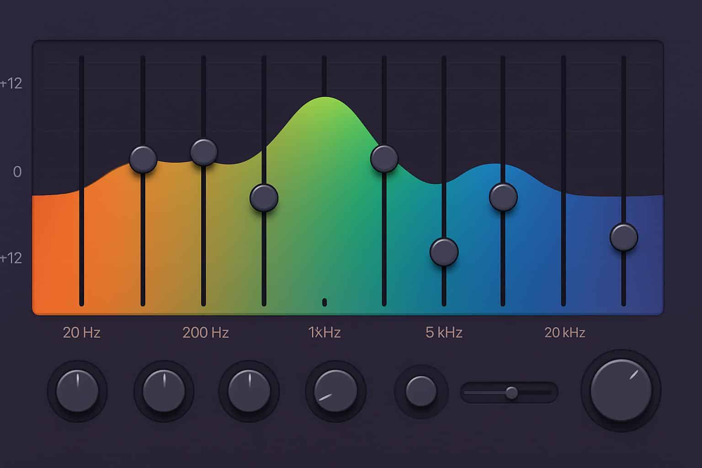This screenshot has height=468, width=702.
Task: Click the handle on the second vertical slider from left
Action: [143, 160]
